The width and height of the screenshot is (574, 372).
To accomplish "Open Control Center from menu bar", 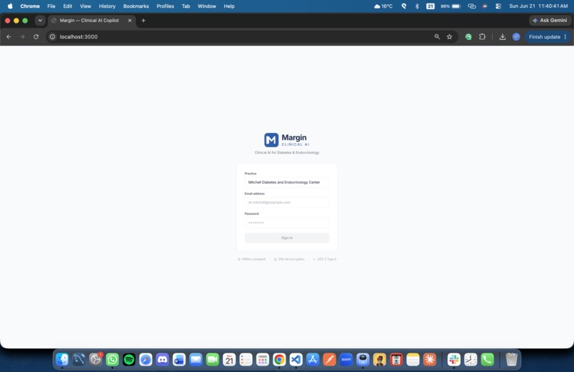I will (x=498, y=6).
